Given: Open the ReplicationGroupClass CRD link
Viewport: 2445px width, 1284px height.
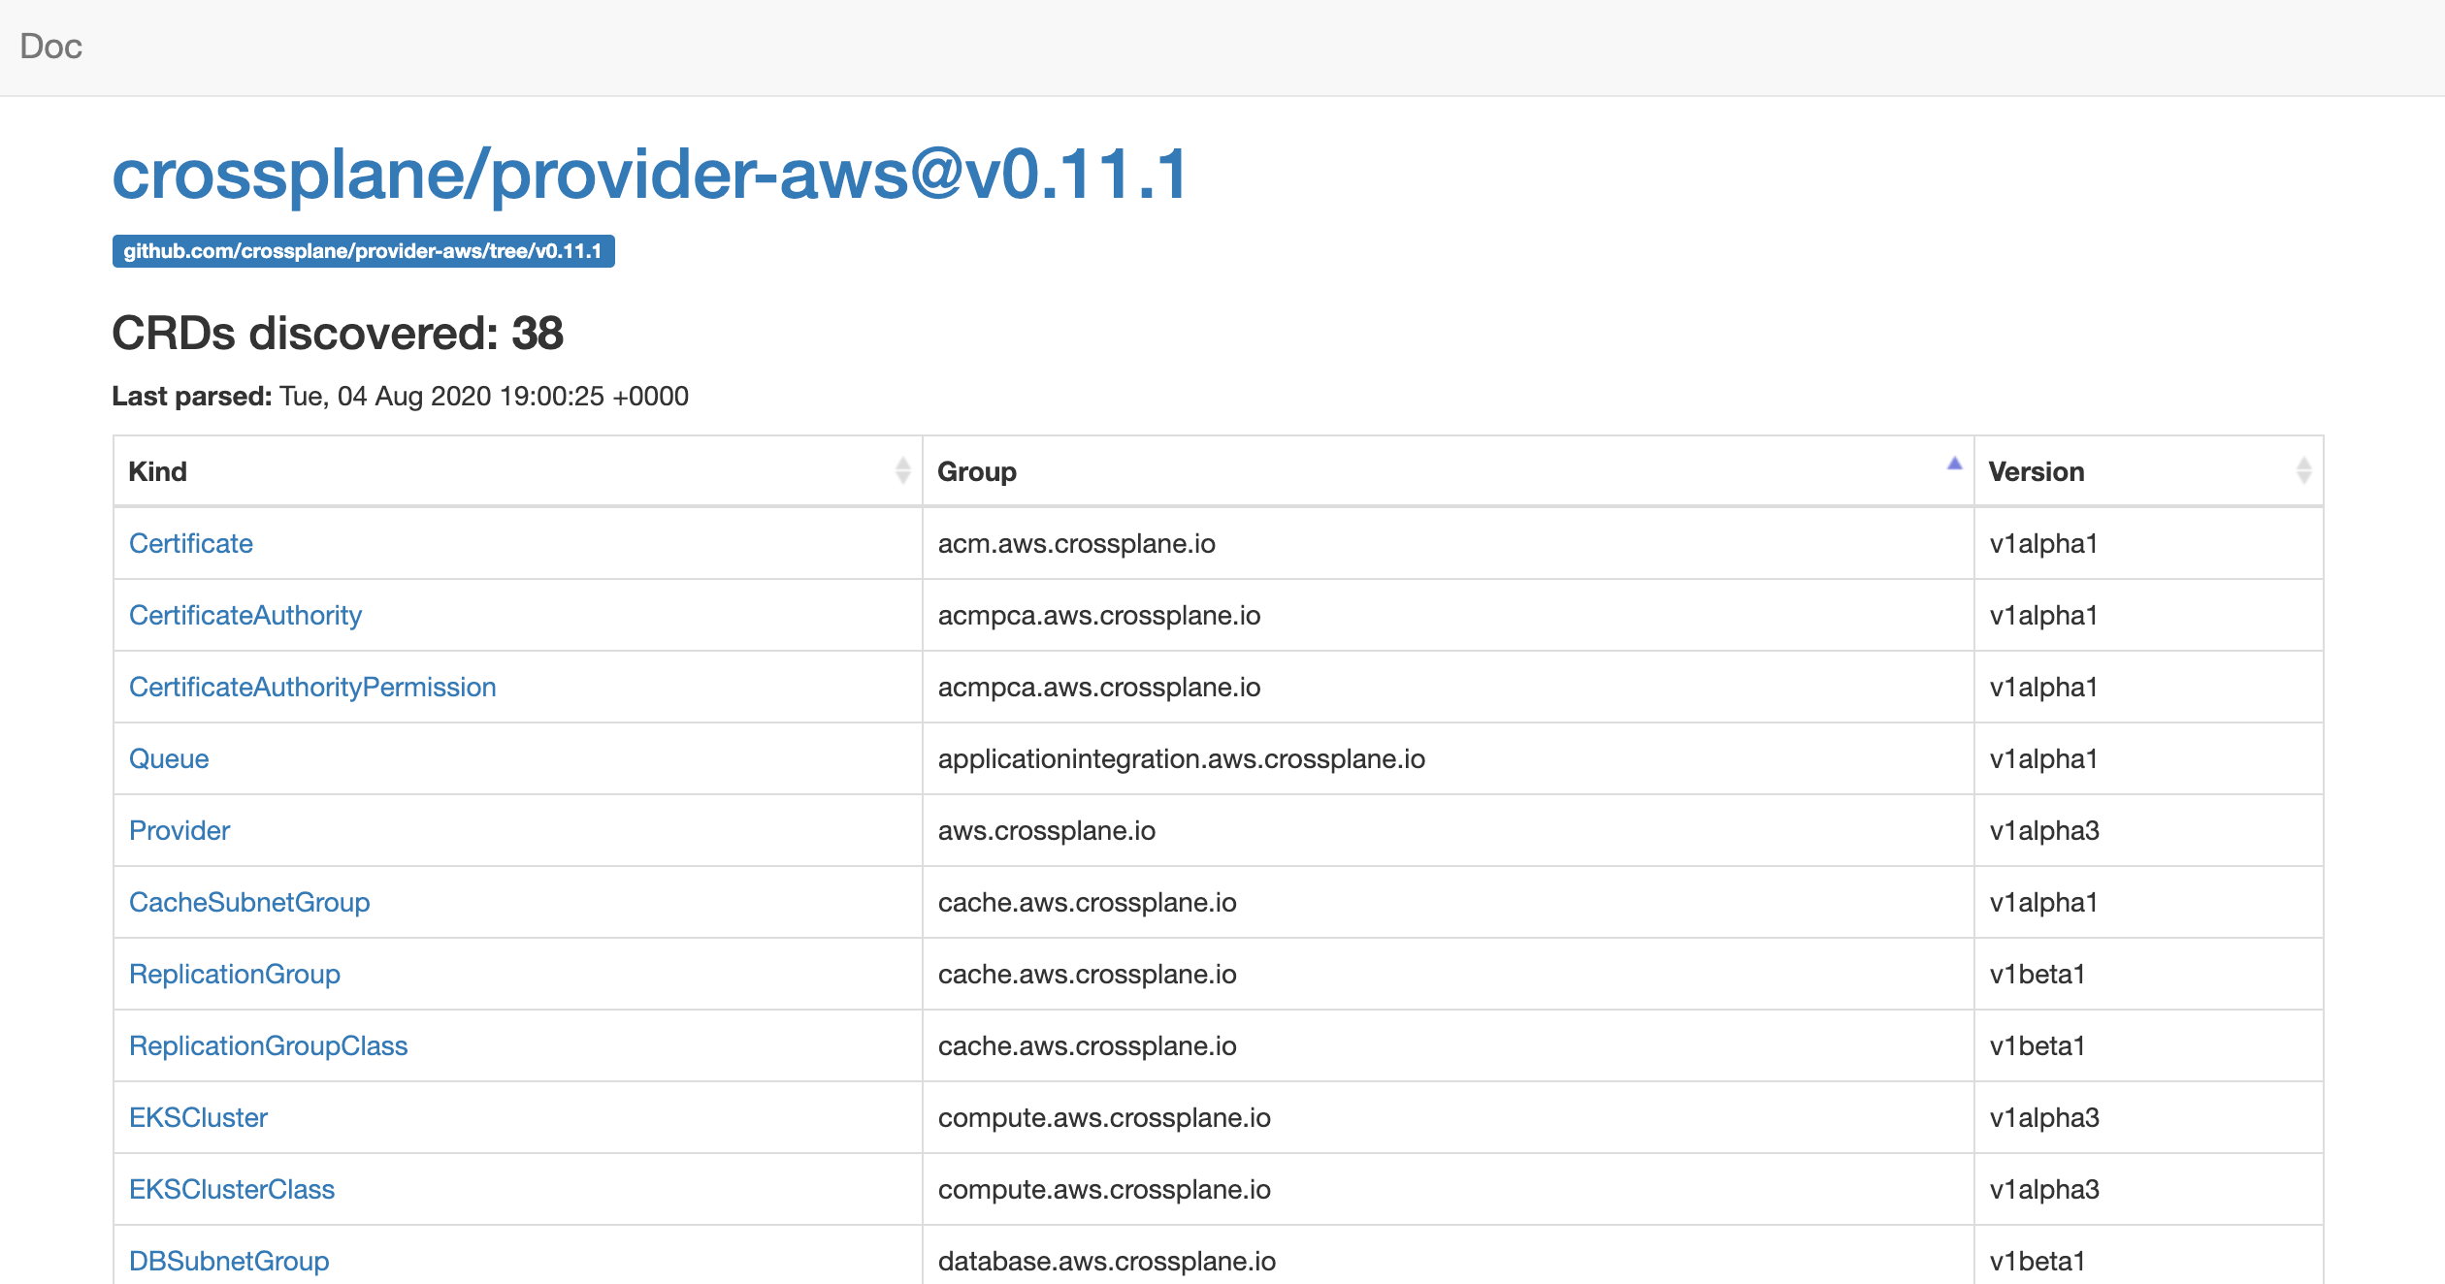Looking at the screenshot, I should pyautogui.click(x=269, y=1045).
